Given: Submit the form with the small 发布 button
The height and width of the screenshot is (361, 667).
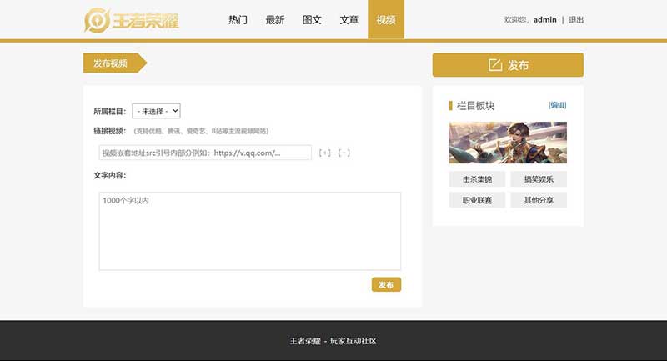Looking at the screenshot, I should coord(386,284).
